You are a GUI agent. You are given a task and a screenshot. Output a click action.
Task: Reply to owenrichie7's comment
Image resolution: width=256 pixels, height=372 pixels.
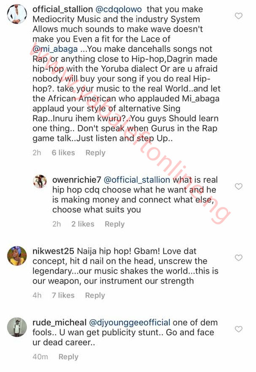pyautogui.click(x=114, y=224)
